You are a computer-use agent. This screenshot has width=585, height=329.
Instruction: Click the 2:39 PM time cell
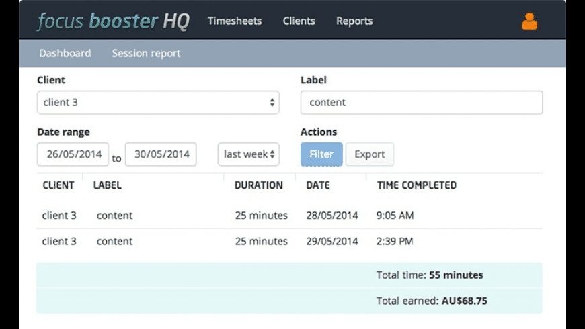(395, 242)
